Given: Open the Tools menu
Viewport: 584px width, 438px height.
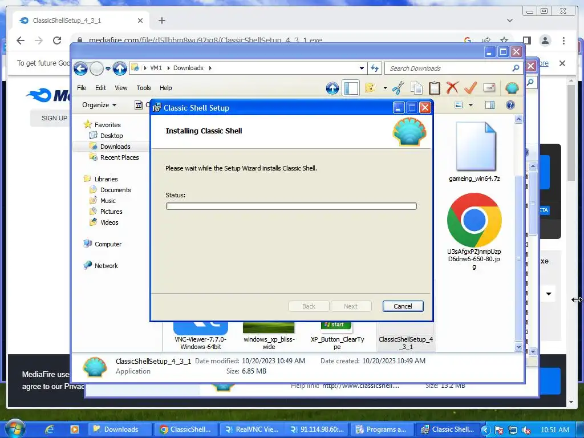Looking at the screenshot, I should 143,88.
